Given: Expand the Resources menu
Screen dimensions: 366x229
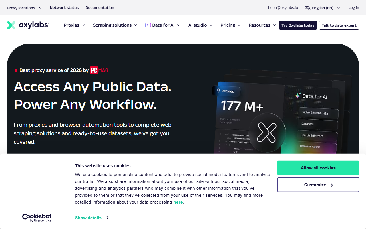Looking at the screenshot, I should (262, 25).
